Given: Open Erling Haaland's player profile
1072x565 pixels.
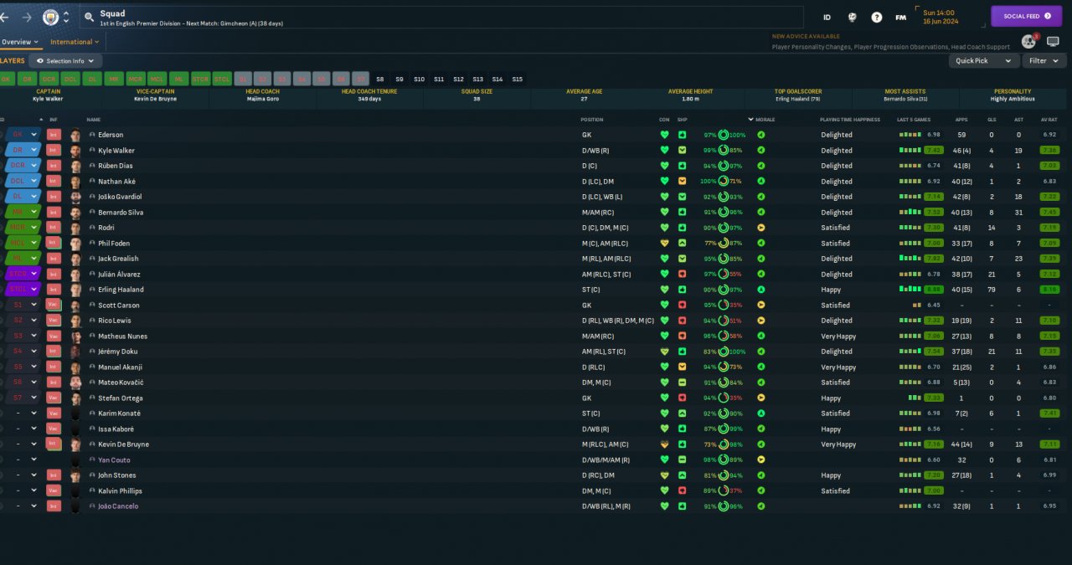Looking at the screenshot, I should [121, 290].
